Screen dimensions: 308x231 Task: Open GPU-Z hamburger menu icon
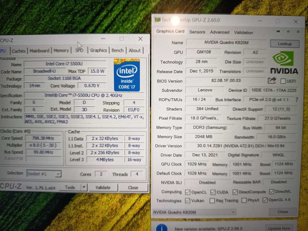pyautogui.click(x=298, y=32)
